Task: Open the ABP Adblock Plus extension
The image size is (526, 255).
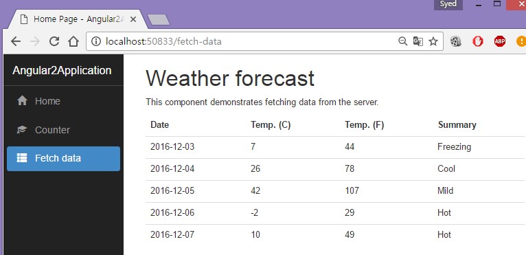Action: pyautogui.click(x=499, y=41)
